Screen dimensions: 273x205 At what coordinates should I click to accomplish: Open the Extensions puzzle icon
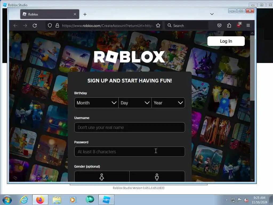tap(229, 25)
